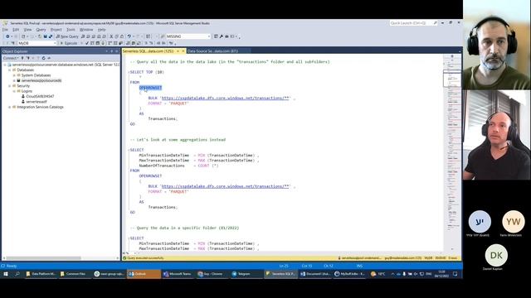Viewport: 531px width, 298px height.
Task: Click the DK participant avatar
Action: click(x=496, y=256)
